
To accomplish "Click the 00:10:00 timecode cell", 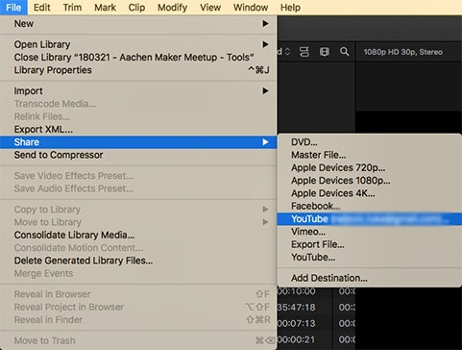I will click(x=296, y=291).
